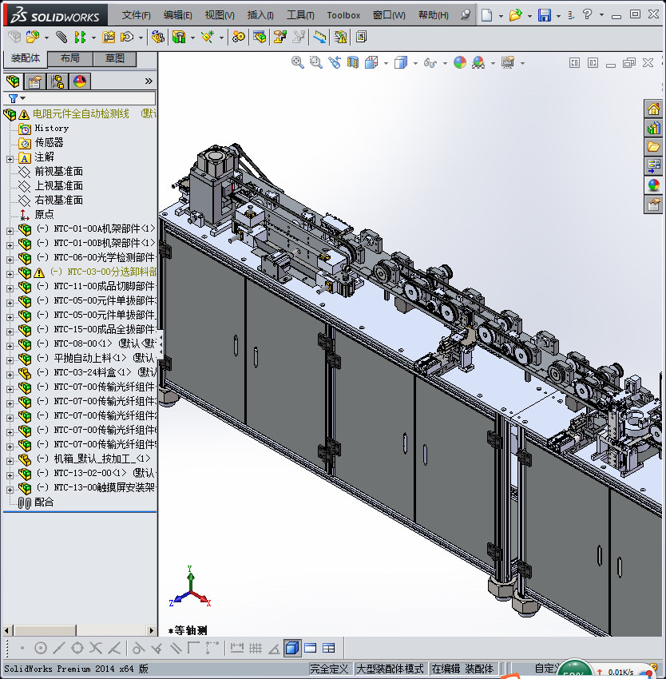The width and height of the screenshot is (666, 679).
Task: Open the File Explorer folder task pane icon
Action: tap(654, 147)
